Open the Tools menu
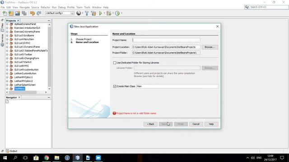289x162 pixels. [87, 7]
